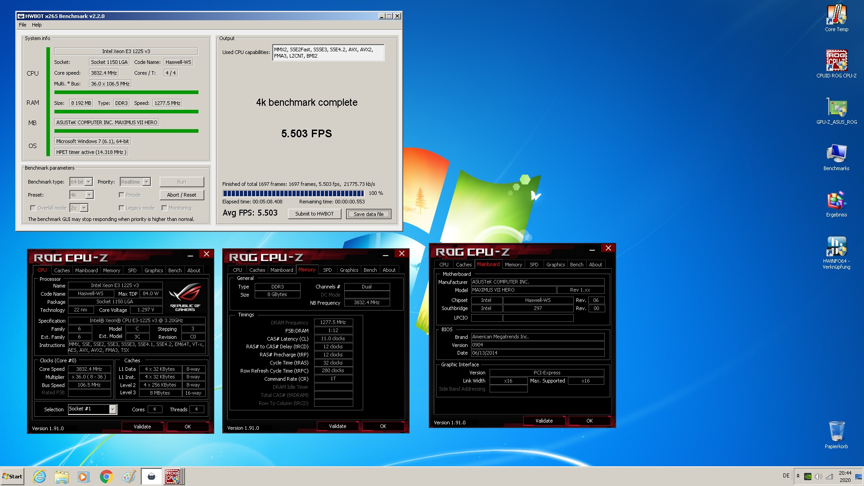Click the HPET timer active field

coord(91,152)
